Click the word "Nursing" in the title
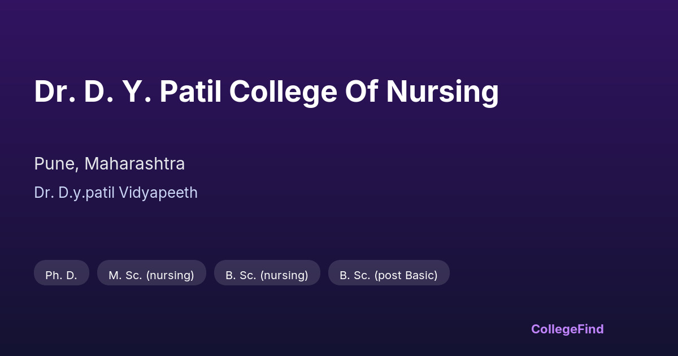The width and height of the screenshot is (678, 356). [x=442, y=92]
